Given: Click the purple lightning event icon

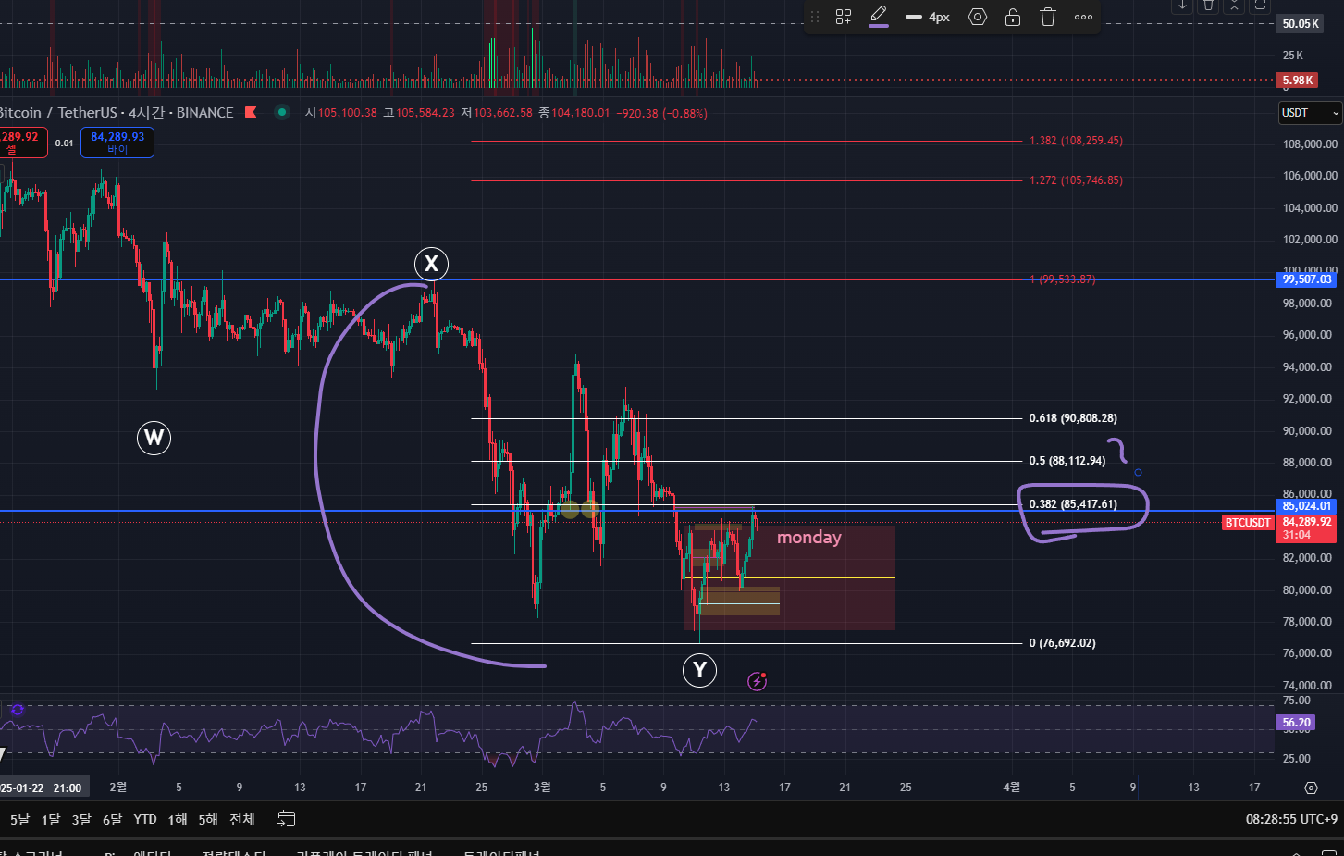Looking at the screenshot, I should click(x=757, y=682).
